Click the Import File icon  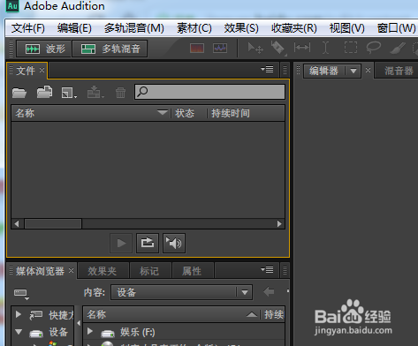(x=44, y=92)
